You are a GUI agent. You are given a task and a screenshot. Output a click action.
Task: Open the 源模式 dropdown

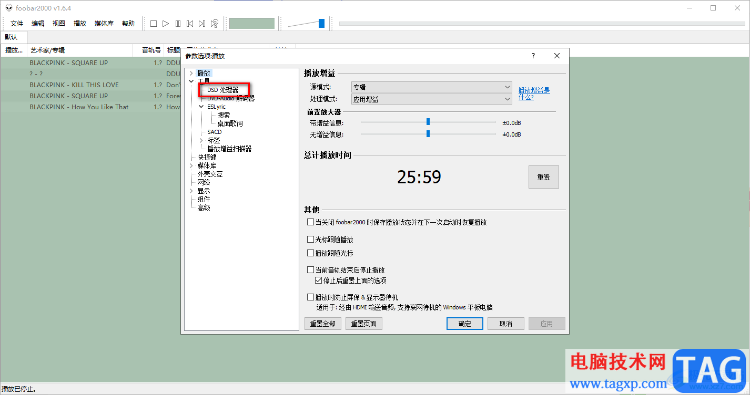pos(431,87)
